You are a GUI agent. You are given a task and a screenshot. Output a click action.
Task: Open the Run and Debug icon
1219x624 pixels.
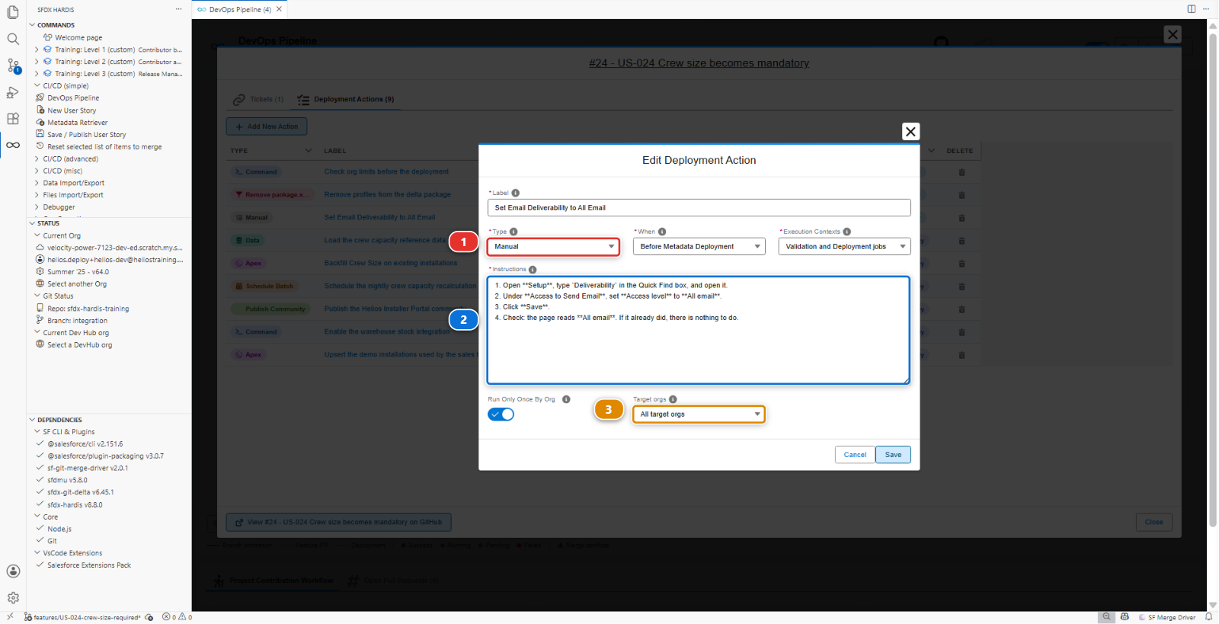pos(13,92)
